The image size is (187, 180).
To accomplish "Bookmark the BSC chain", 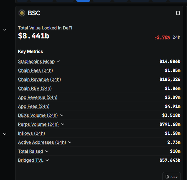I will 178,13.
